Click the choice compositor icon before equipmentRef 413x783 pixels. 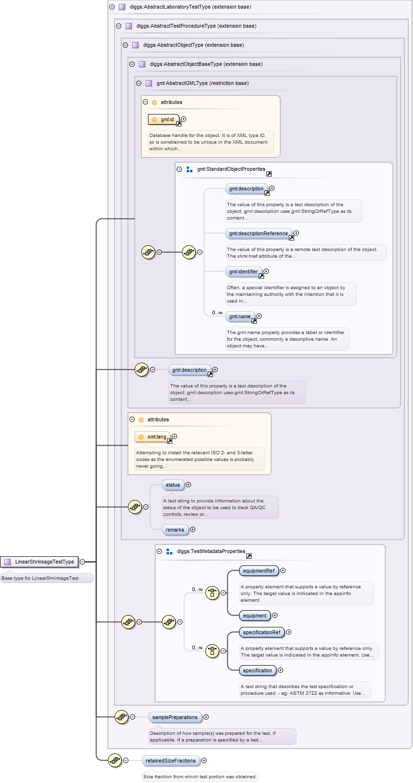point(212,593)
